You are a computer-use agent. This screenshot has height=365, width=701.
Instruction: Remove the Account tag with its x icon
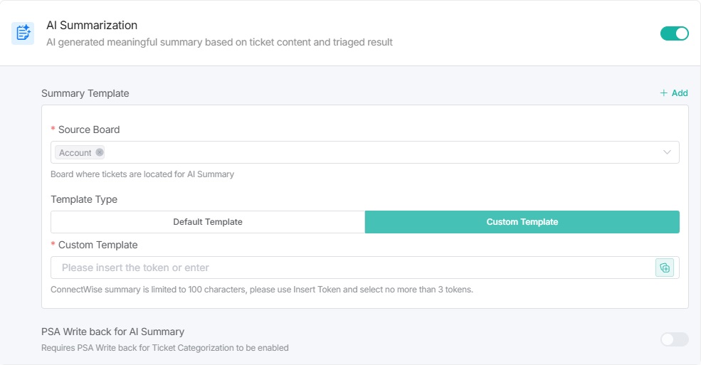click(100, 152)
